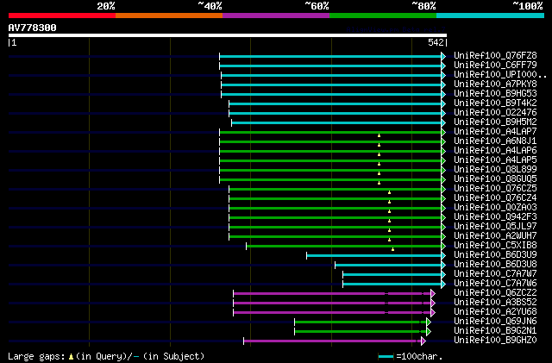Click the green ~80% legend color bar
Screen dimensions: 552x363
383,16
